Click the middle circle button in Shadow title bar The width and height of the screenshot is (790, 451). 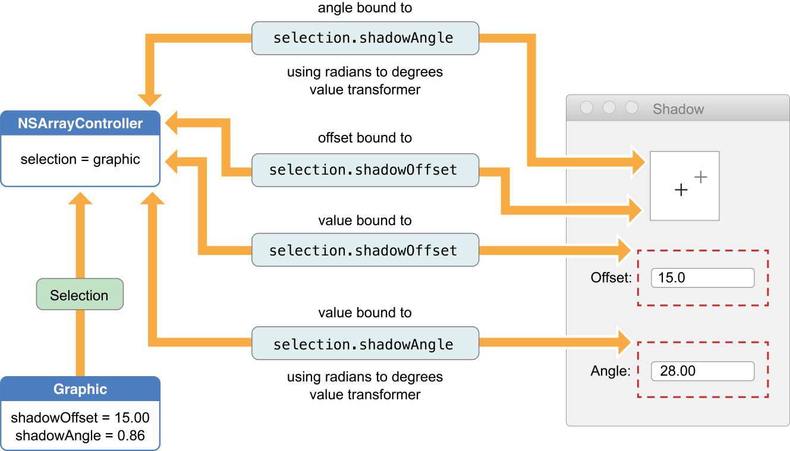[x=609, y=108]
